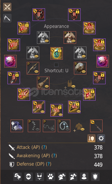The width and height of the screenshot is (112, 184).
Task: Switch to the sickle life gear tab
Action: coord(7,18)
